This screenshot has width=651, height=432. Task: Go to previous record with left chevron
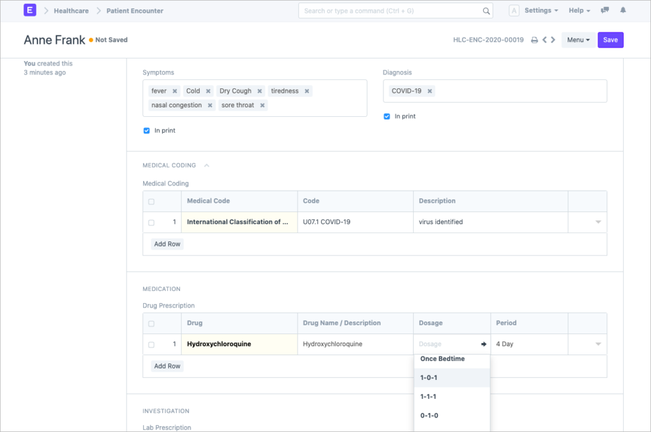[x=544, y=40]
